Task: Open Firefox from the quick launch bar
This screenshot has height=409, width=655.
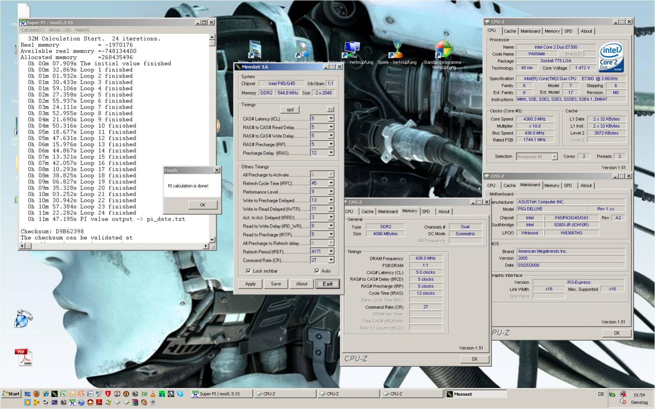Action: point(36,394)
